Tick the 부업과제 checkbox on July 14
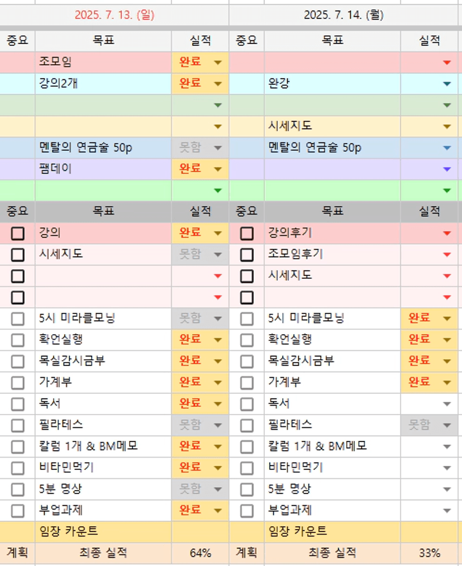462x566 pixels. (246, 510)
